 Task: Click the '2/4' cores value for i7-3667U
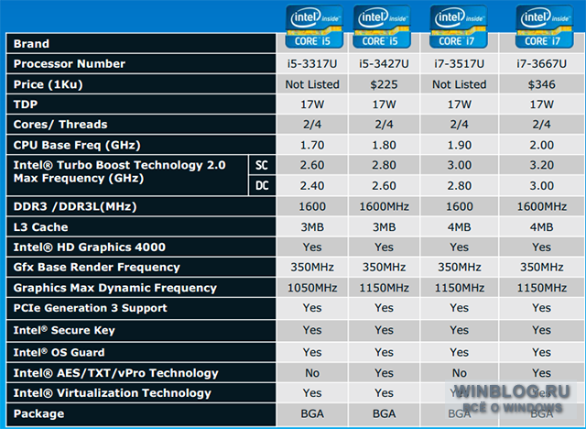(541, 125)
